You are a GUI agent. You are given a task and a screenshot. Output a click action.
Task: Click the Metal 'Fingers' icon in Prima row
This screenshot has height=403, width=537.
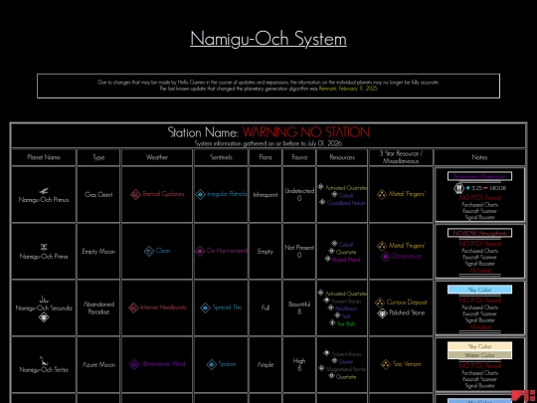[x=382, y=246]
